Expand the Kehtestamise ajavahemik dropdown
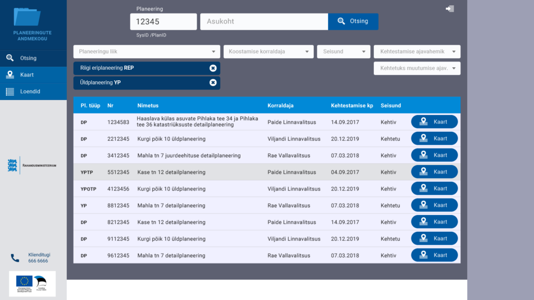Screen dimensions: 534x300 (417, 52)
